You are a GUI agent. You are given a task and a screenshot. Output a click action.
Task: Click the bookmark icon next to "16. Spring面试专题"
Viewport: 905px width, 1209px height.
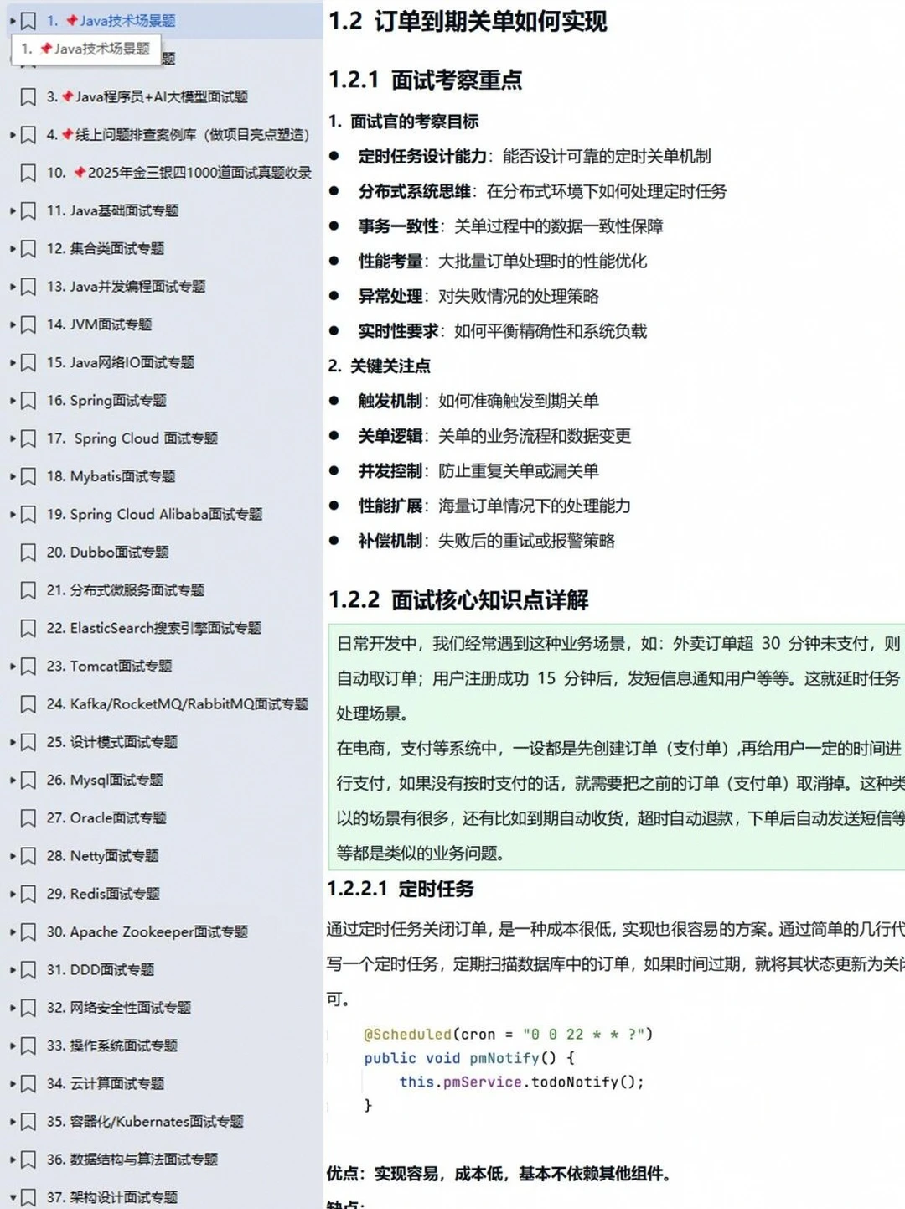[x=28, y=401]
